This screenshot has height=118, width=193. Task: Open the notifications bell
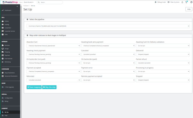(x=182, y=2)
